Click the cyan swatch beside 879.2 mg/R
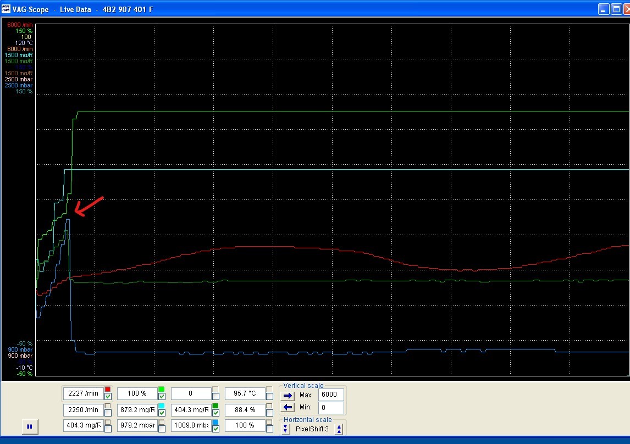Image resolution: width=630 pixels, height=444 pixels. point(162,406)
